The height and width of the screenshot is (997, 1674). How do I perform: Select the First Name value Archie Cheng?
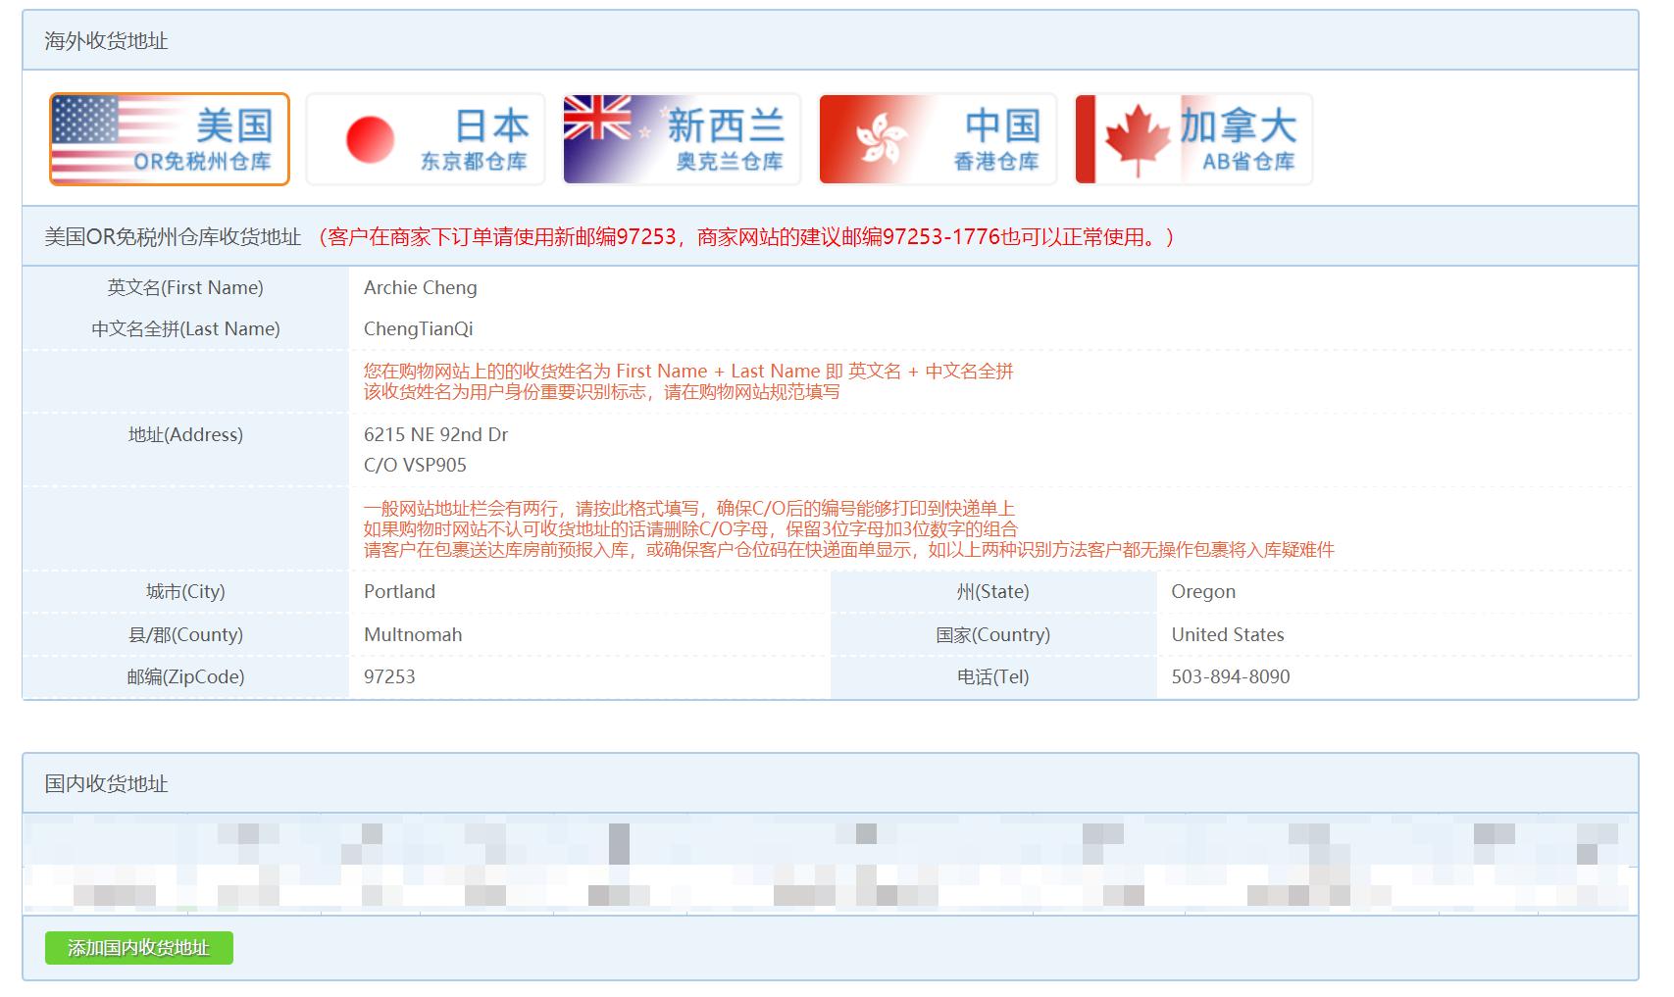click(420, 287)
